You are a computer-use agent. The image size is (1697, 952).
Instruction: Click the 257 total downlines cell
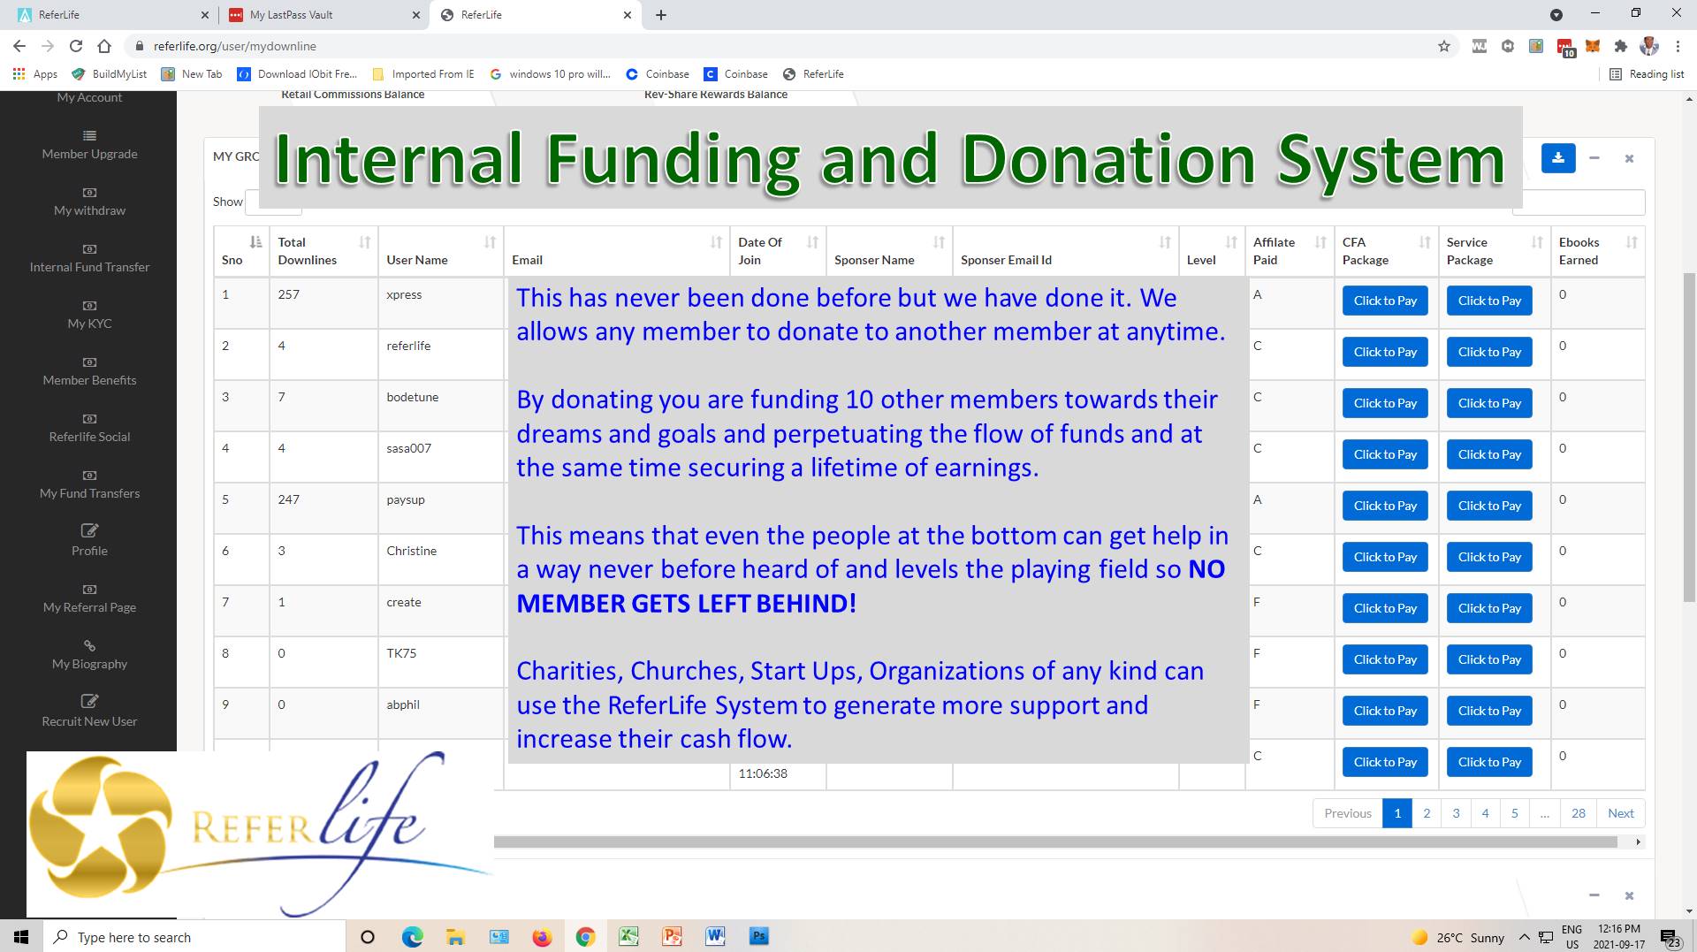point(323,303)
